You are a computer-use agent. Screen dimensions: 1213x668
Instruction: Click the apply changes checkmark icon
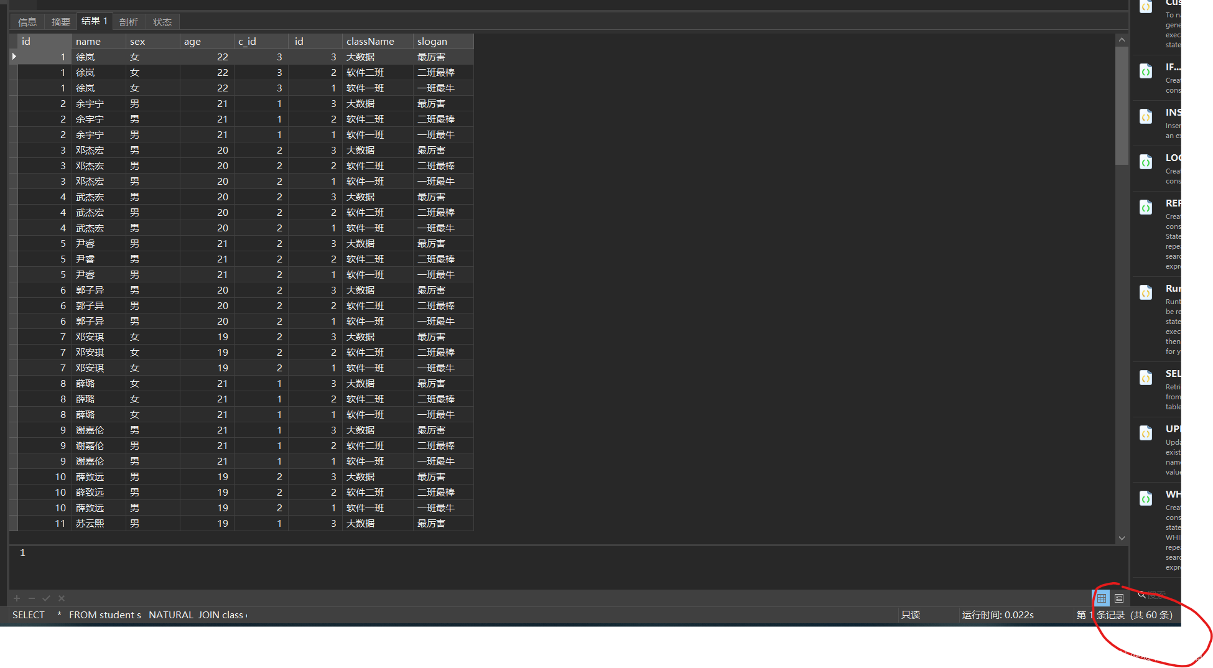click(x=46, y=598)
